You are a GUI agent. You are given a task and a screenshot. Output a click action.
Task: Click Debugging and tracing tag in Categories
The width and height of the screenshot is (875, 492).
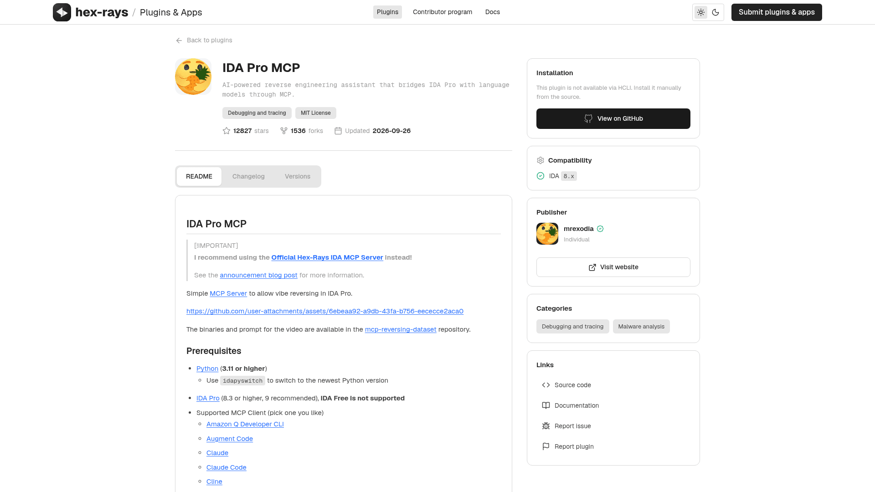(572, 327)
